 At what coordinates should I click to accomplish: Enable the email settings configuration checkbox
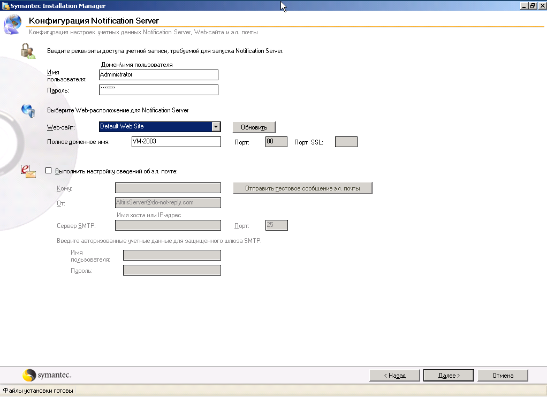(x=49, y=171)
